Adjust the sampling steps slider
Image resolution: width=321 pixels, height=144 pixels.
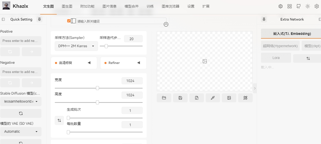[121, 46]
